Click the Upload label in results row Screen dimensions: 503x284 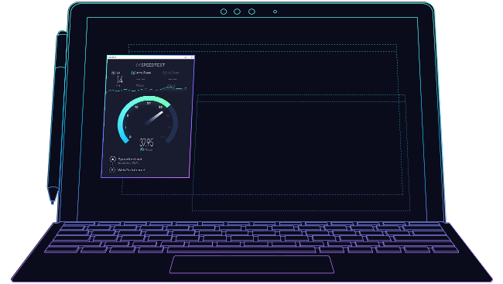pos(174,73)
